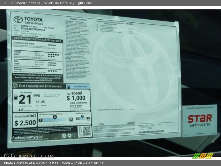Click the five-star driver Frontal Crash rating
The height and width of the screenshot is (166, 221).
coord(53,54)
